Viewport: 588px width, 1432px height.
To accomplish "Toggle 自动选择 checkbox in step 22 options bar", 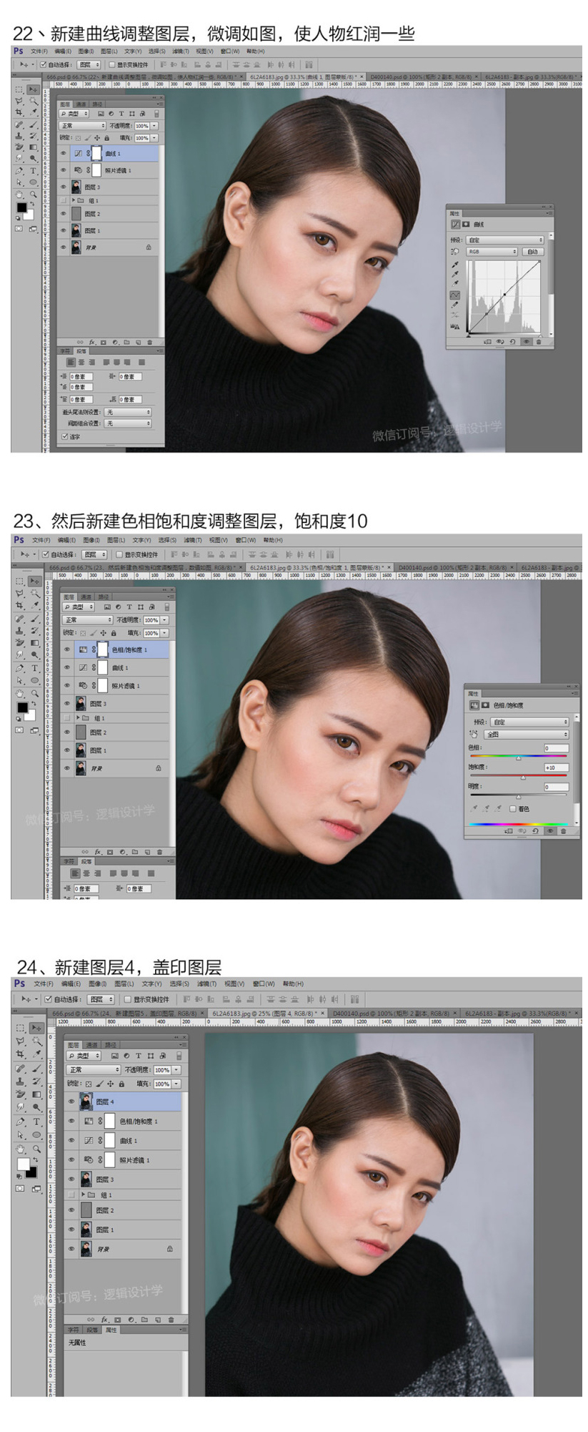I will (43, 64).
